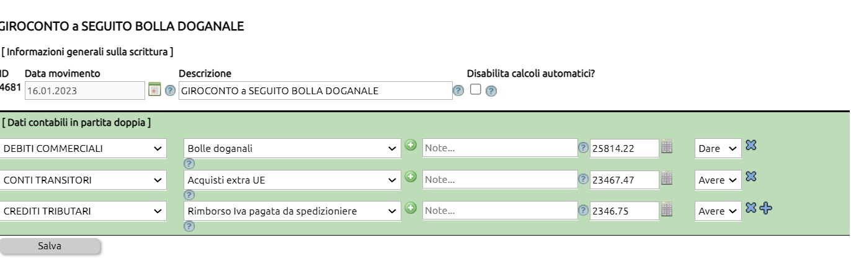Remove the CONTI TRANSITORI row with the X icon
851x279 pixels.
click(751, 177)
